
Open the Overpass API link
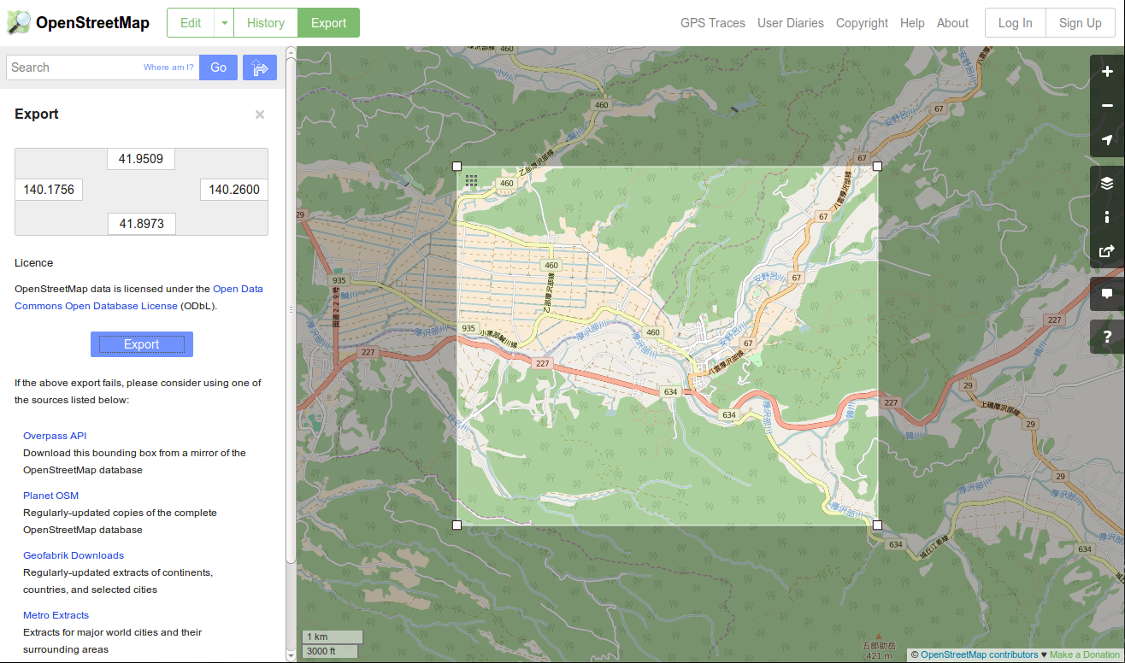55,436
